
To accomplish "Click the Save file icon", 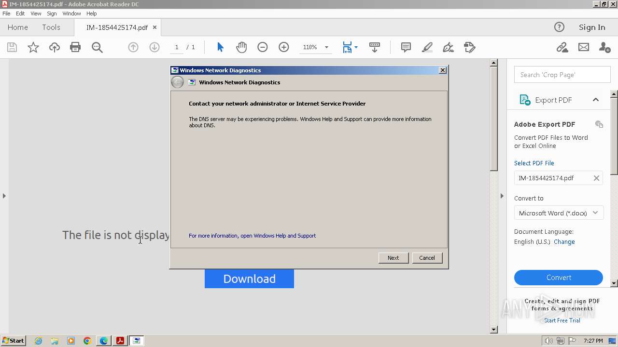I will [12, 47].
